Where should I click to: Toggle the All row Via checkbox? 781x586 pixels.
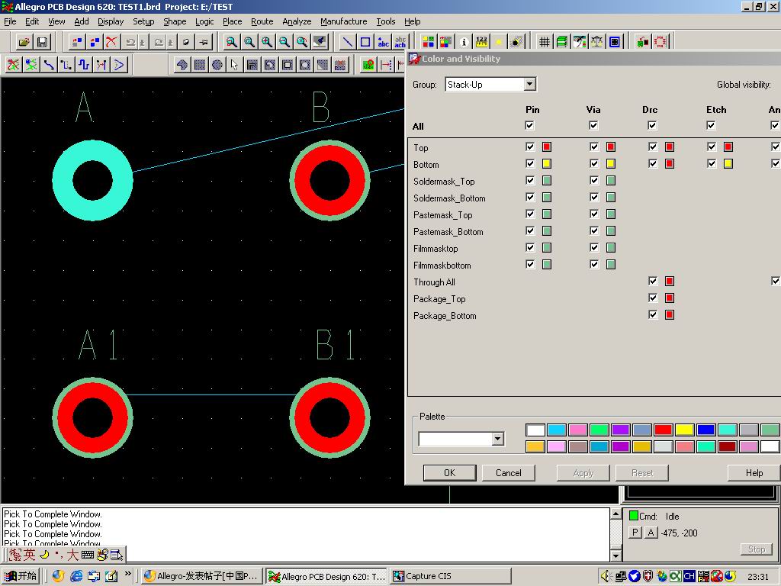pyautogui.click(x=593, y=126)
